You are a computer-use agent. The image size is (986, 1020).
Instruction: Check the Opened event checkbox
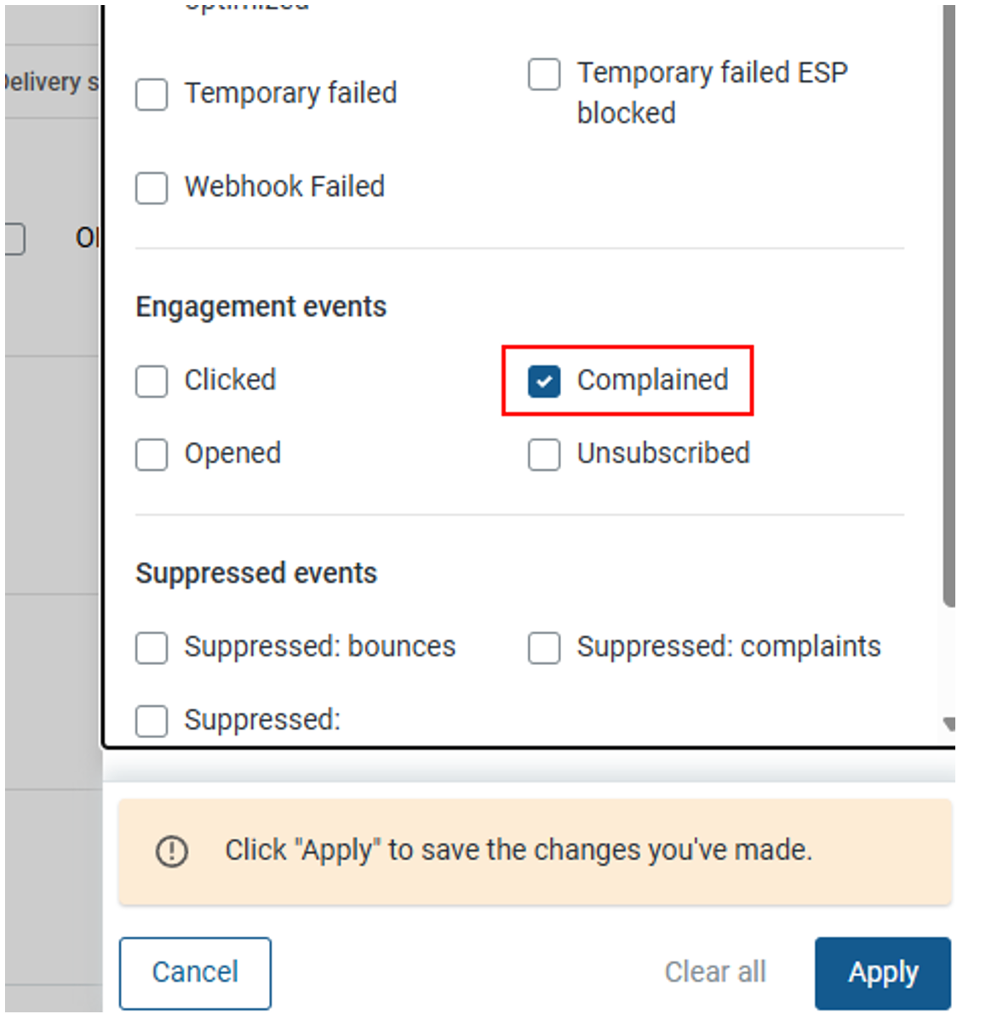tap(152, 454)
